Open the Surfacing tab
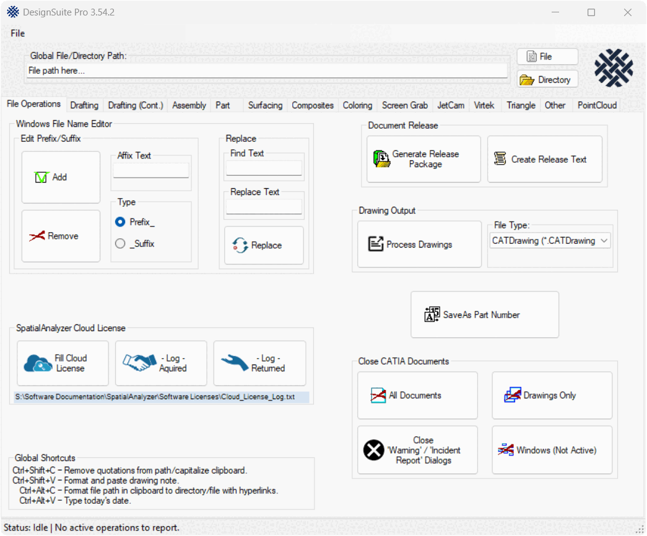 (266, 105)
